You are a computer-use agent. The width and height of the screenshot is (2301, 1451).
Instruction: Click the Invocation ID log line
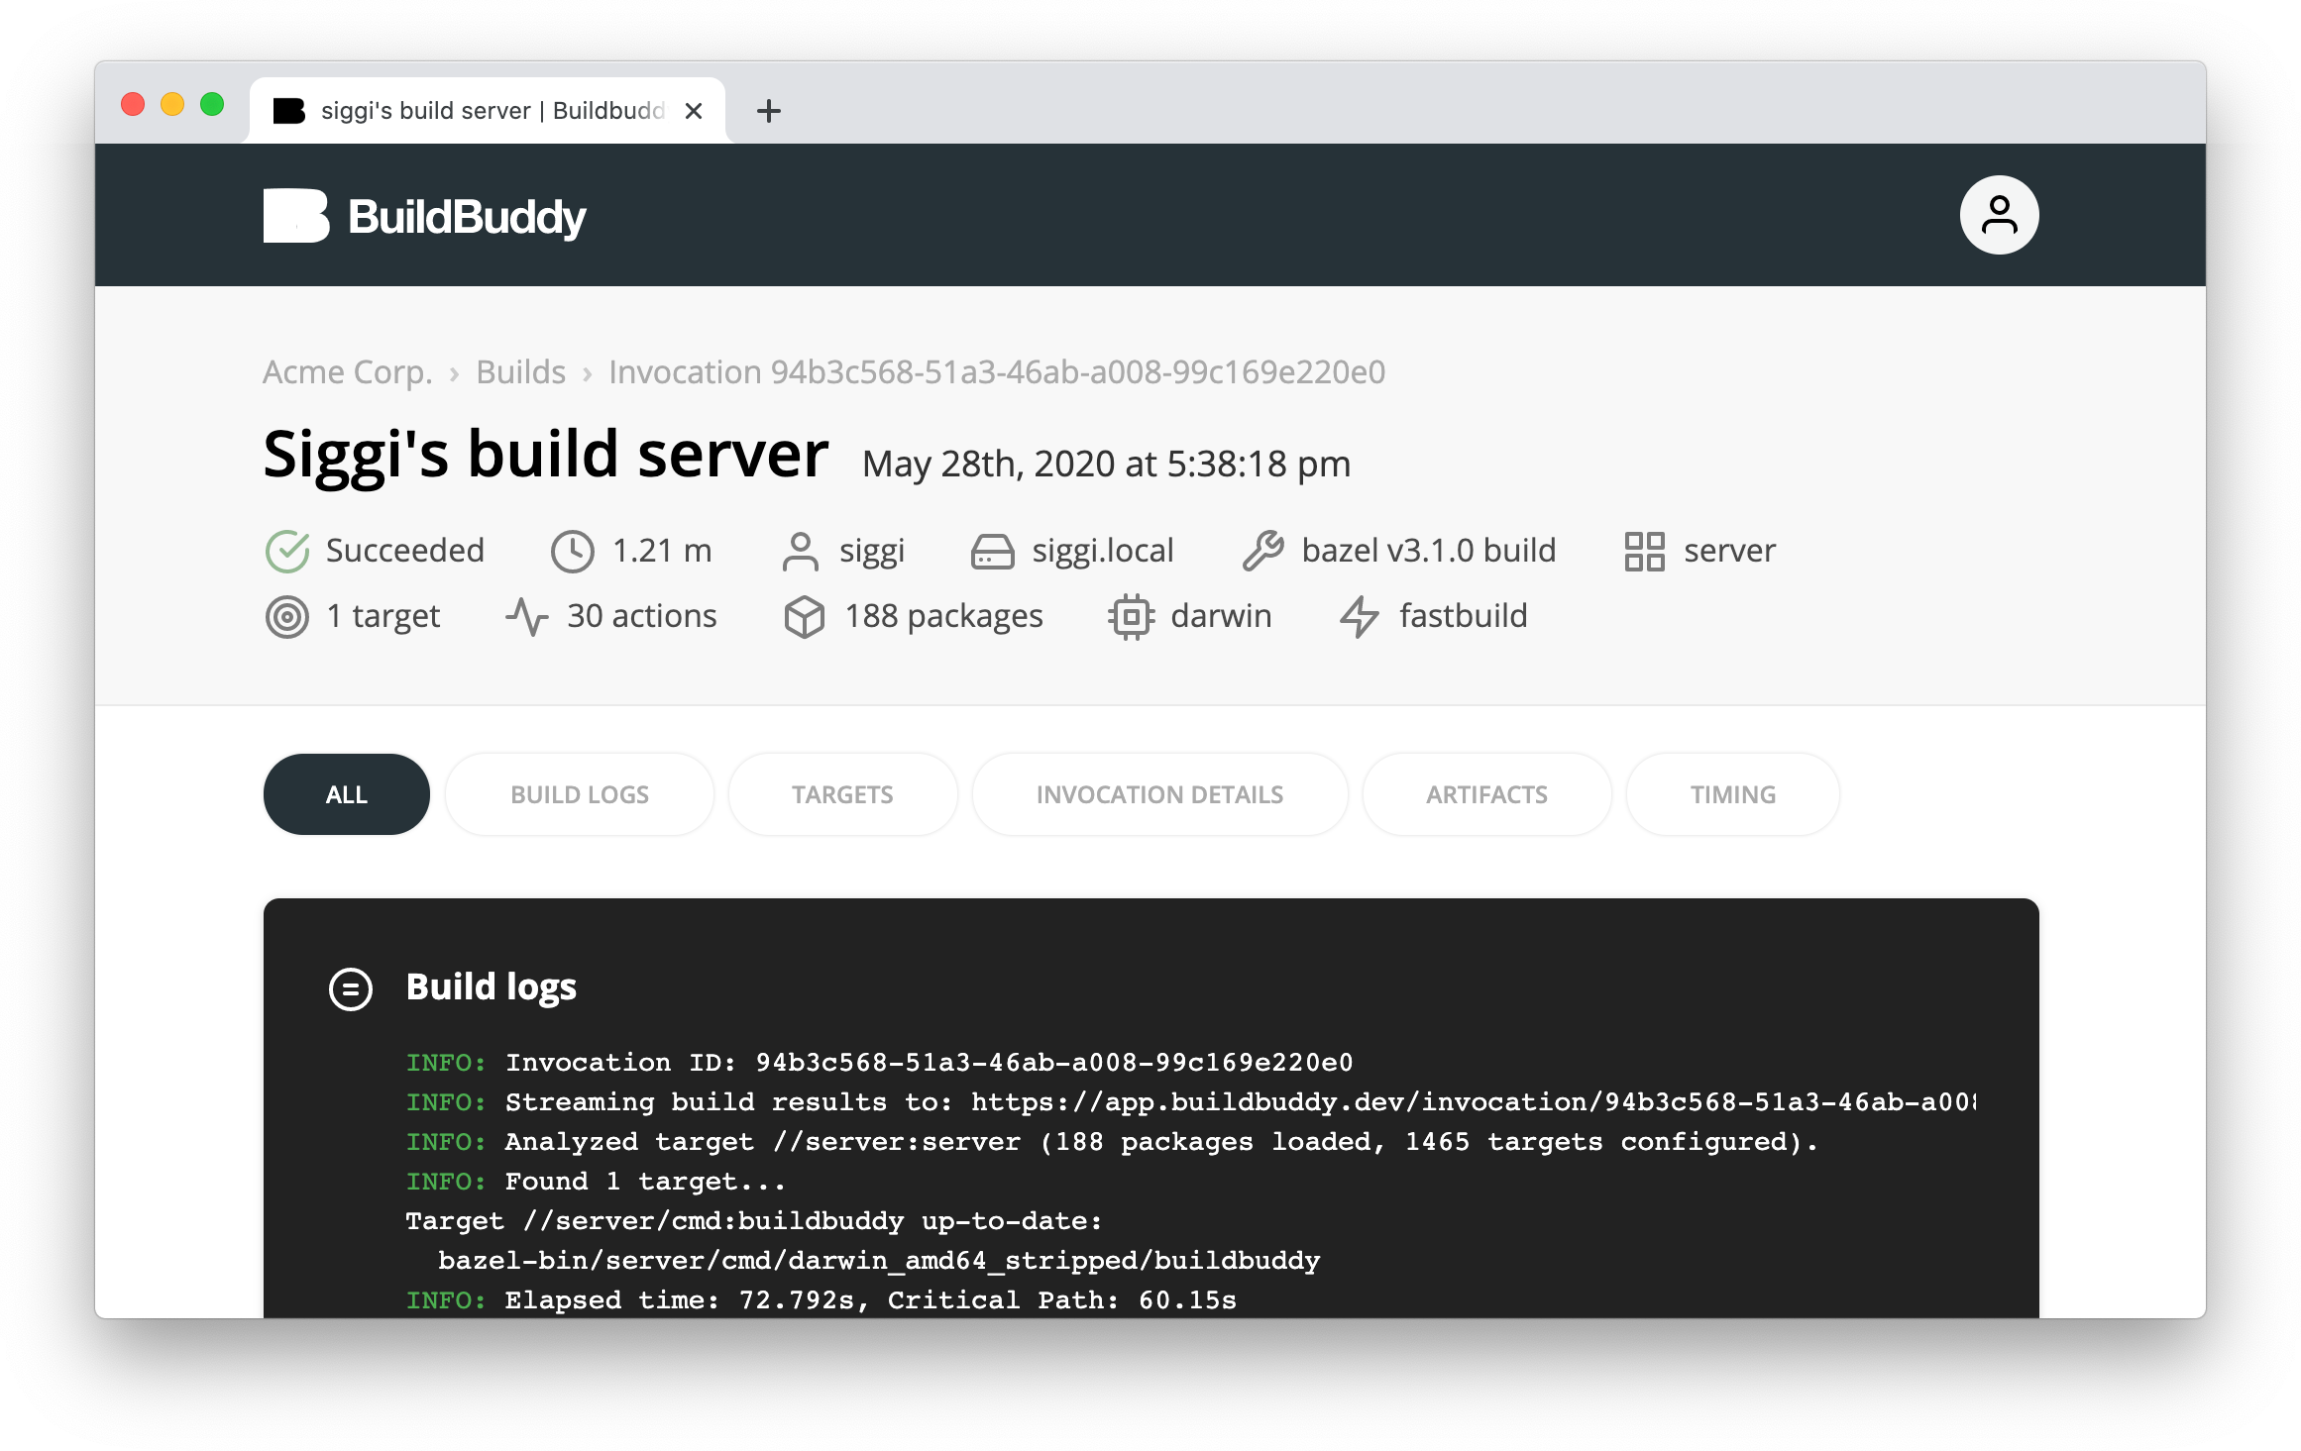click(880, 1063)
